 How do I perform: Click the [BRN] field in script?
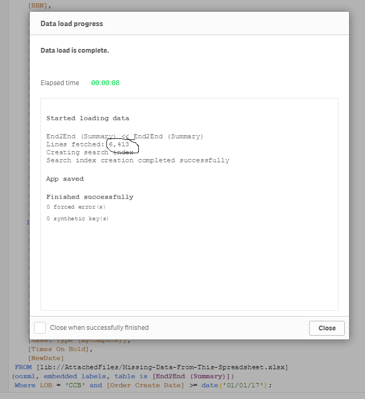40,6
